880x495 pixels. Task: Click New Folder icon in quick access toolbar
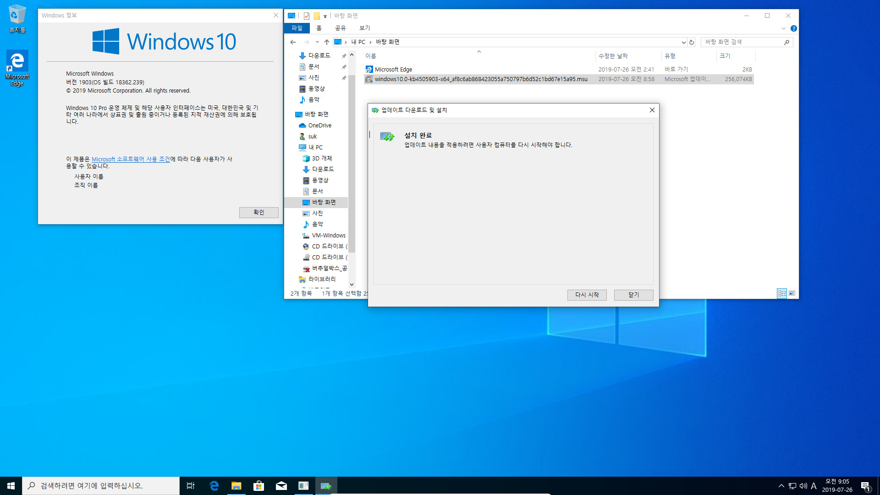point(316,16)
